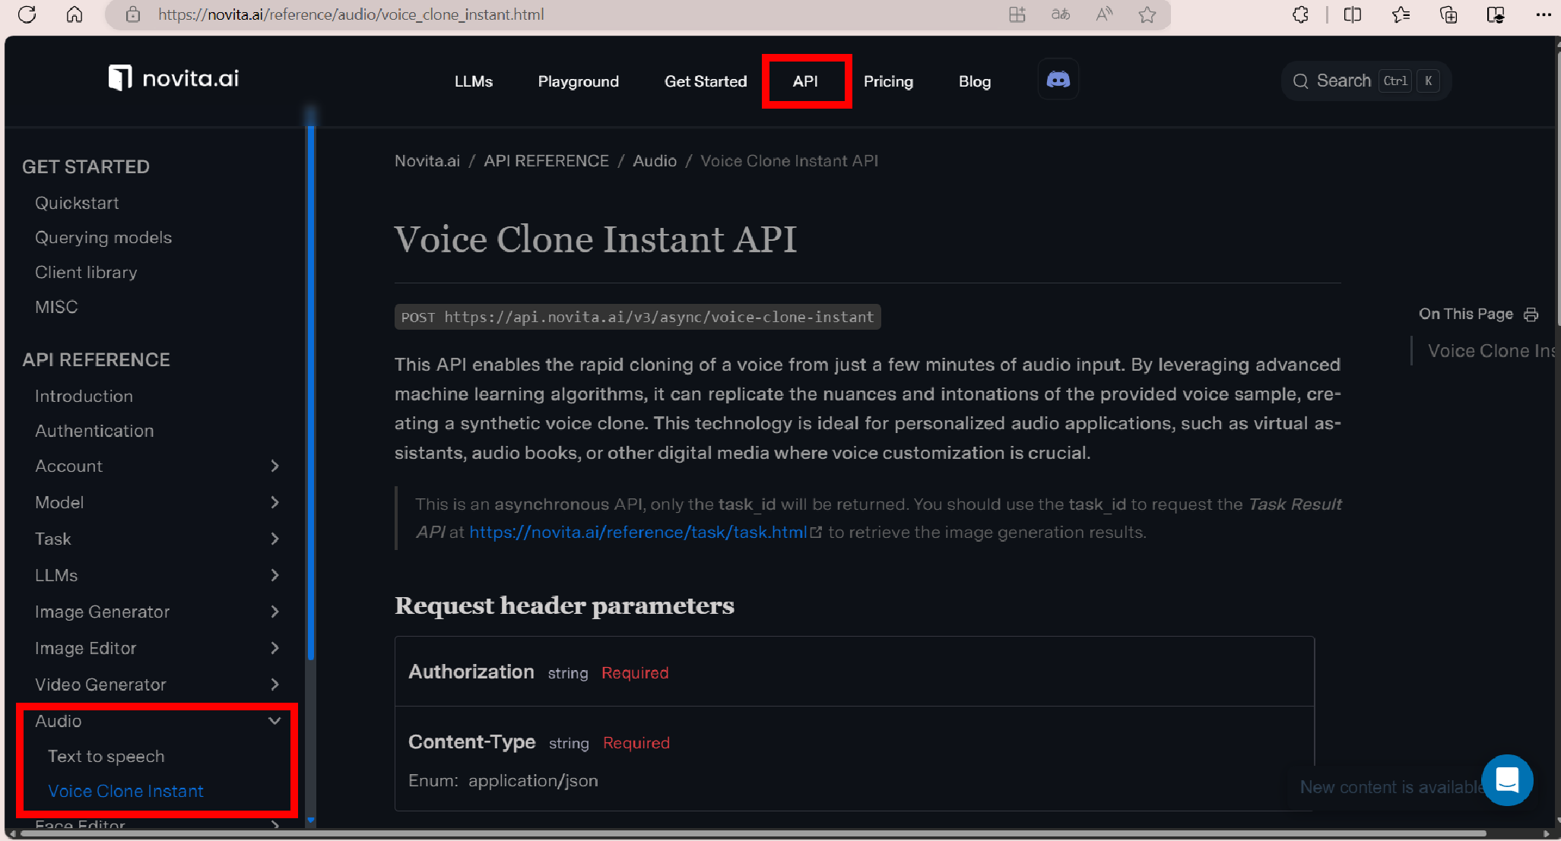This screenshot has width=1561, height=841.
Task: Open the Pricing nav item
Action: point(887,81)
